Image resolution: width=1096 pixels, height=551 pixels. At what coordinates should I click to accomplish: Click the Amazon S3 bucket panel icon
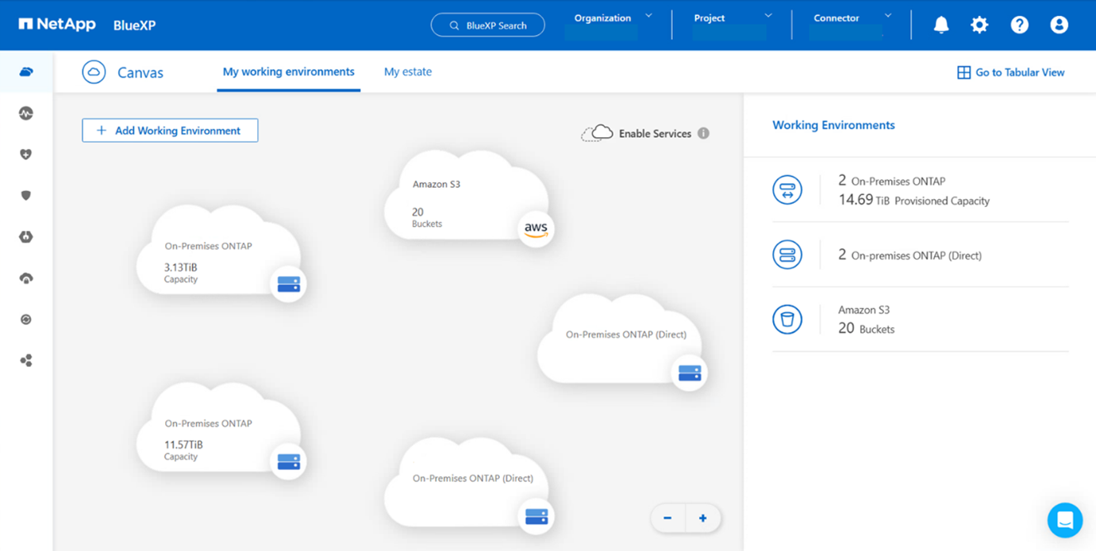tap(787, 320)
